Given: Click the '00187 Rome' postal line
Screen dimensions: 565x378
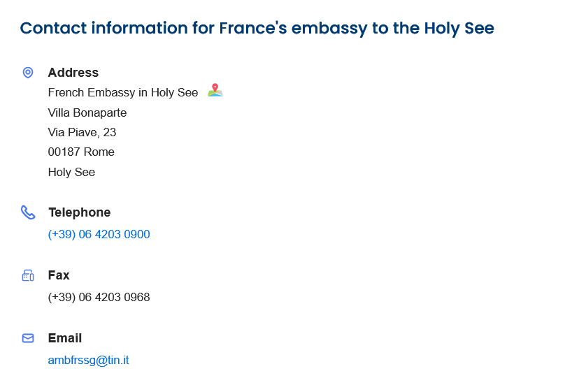Looking at the screenshot, I should coord(81,152).
